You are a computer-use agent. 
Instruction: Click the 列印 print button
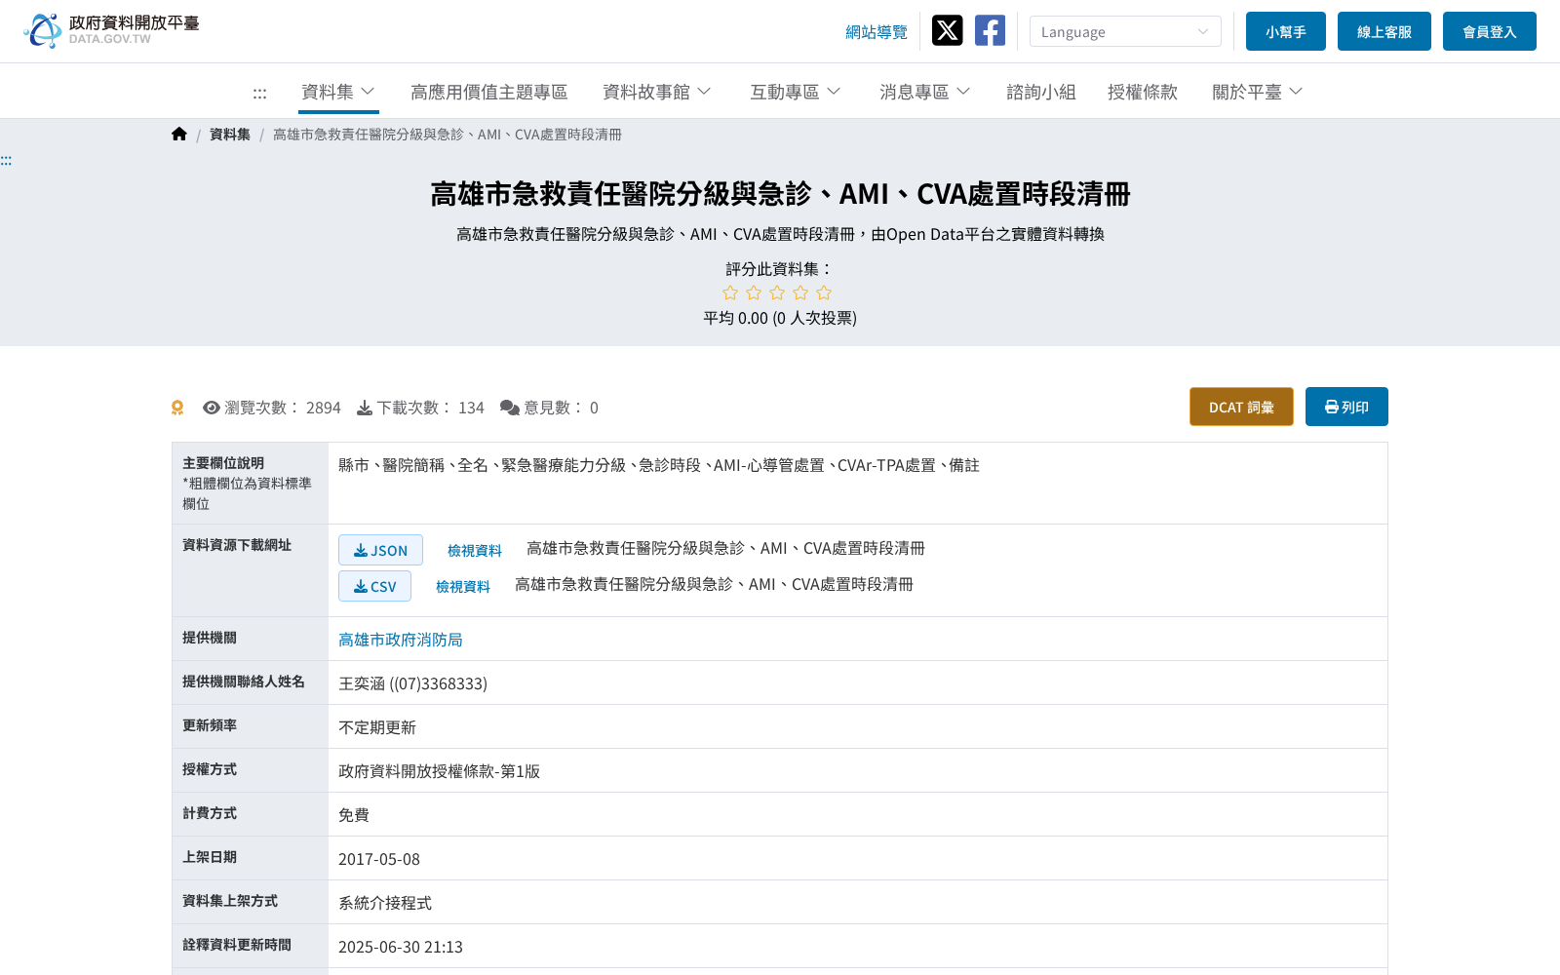tap(1346, 407)
